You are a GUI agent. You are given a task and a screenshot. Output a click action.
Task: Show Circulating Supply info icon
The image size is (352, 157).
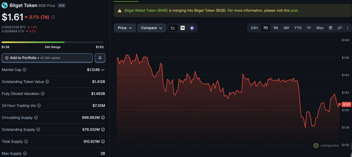pyautogui.click(x=36, y=118)
